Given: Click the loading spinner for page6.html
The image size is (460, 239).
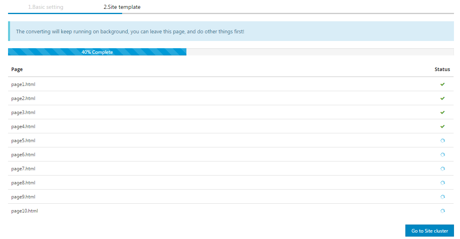Looking at the screenshot, I should (x=442, y=155).
